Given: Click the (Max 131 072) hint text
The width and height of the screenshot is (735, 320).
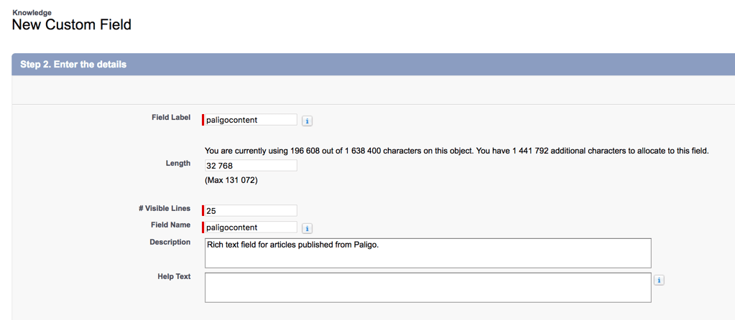Looking at the screenshot, I should [231, 180].
